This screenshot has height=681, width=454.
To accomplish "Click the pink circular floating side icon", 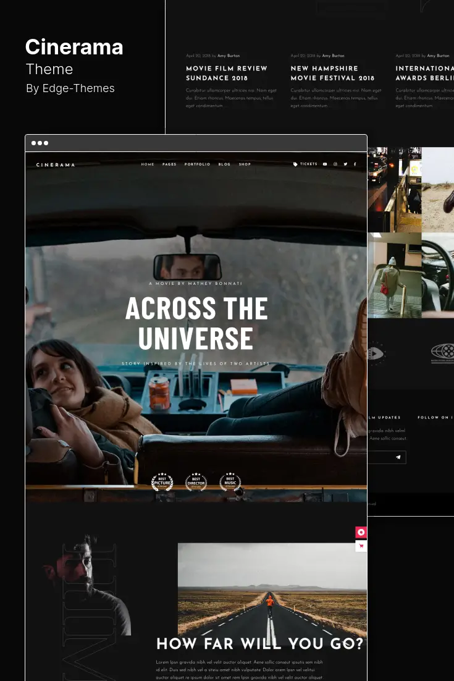I will click(x=361, y=533).
